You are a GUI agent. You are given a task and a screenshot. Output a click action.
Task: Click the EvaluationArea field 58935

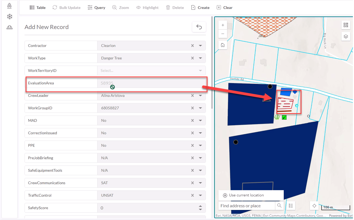(x=151, y=83)
